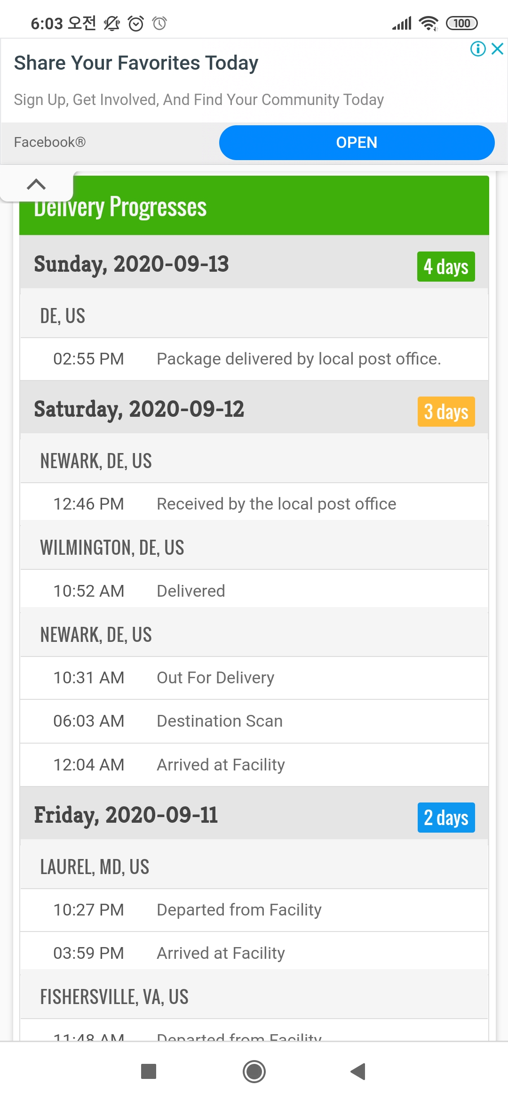Tap the muted notifications bell icon

[x=112, y=23]
